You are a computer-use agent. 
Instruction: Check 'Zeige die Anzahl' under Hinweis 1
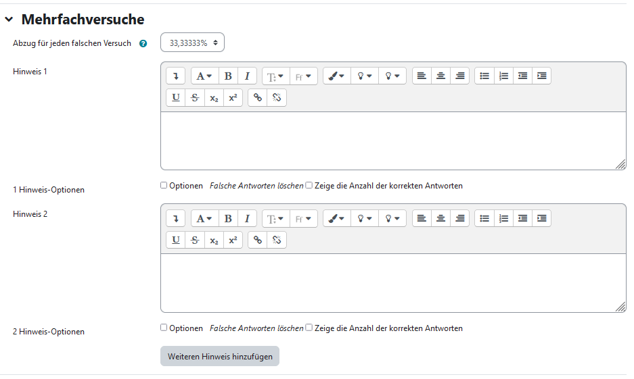pyautogui.click(x=309, y=186)
